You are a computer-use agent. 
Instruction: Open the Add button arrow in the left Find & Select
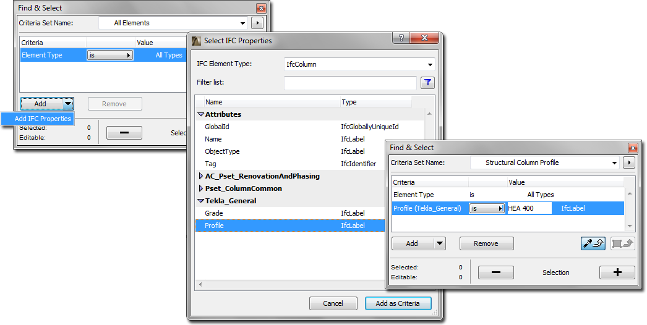point(68,104)
